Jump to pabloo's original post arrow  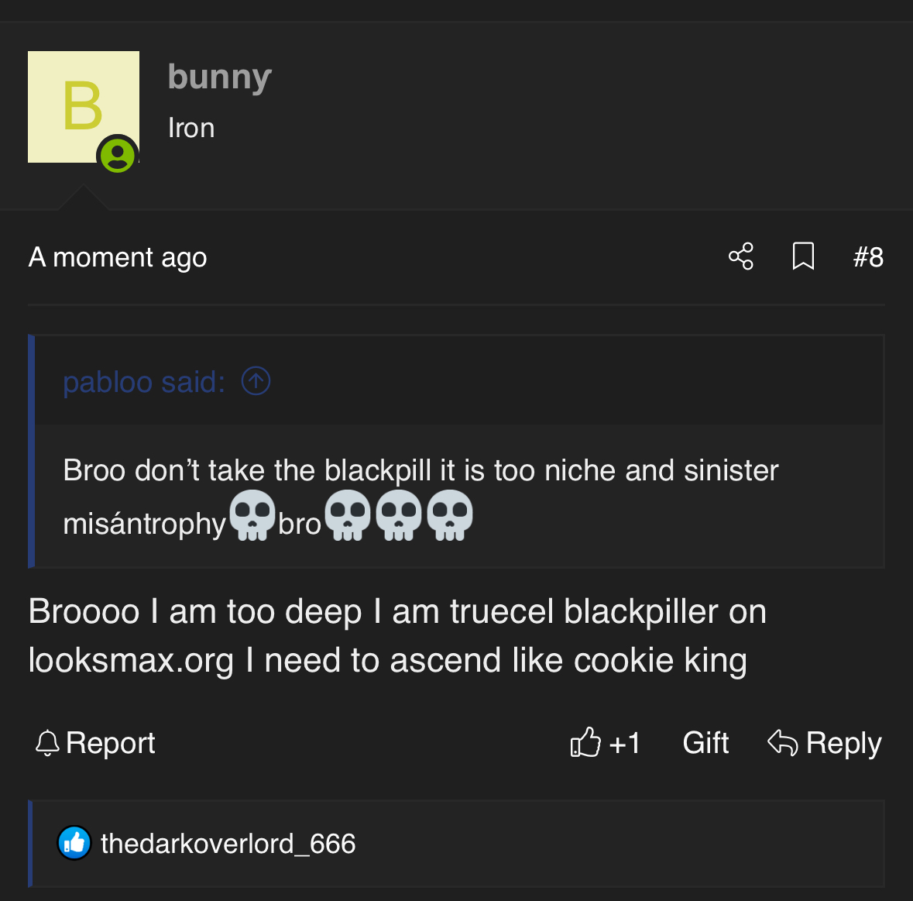click(256, 381)
